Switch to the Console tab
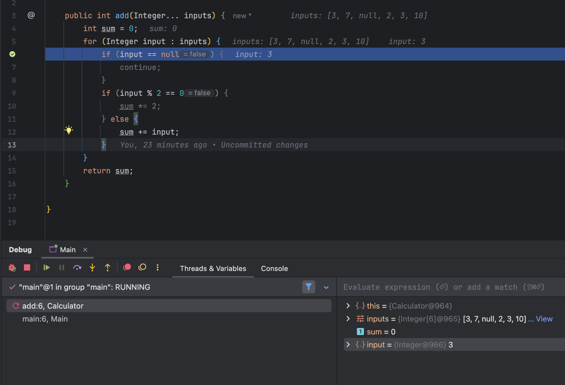Screen dimensions: 565x385 274,268
